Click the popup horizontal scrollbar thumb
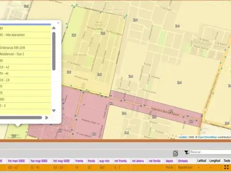Viewport: 231px width, 173px height. [x=21, y=118]
